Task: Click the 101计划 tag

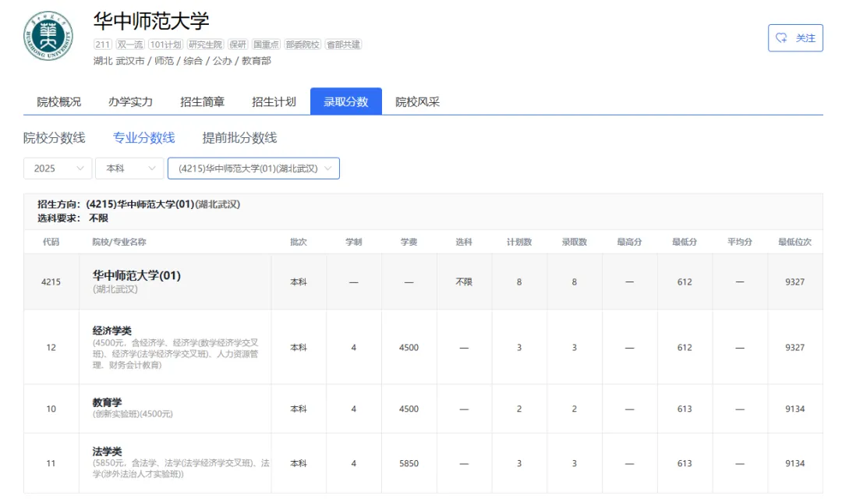Action: tap(165, 44)
